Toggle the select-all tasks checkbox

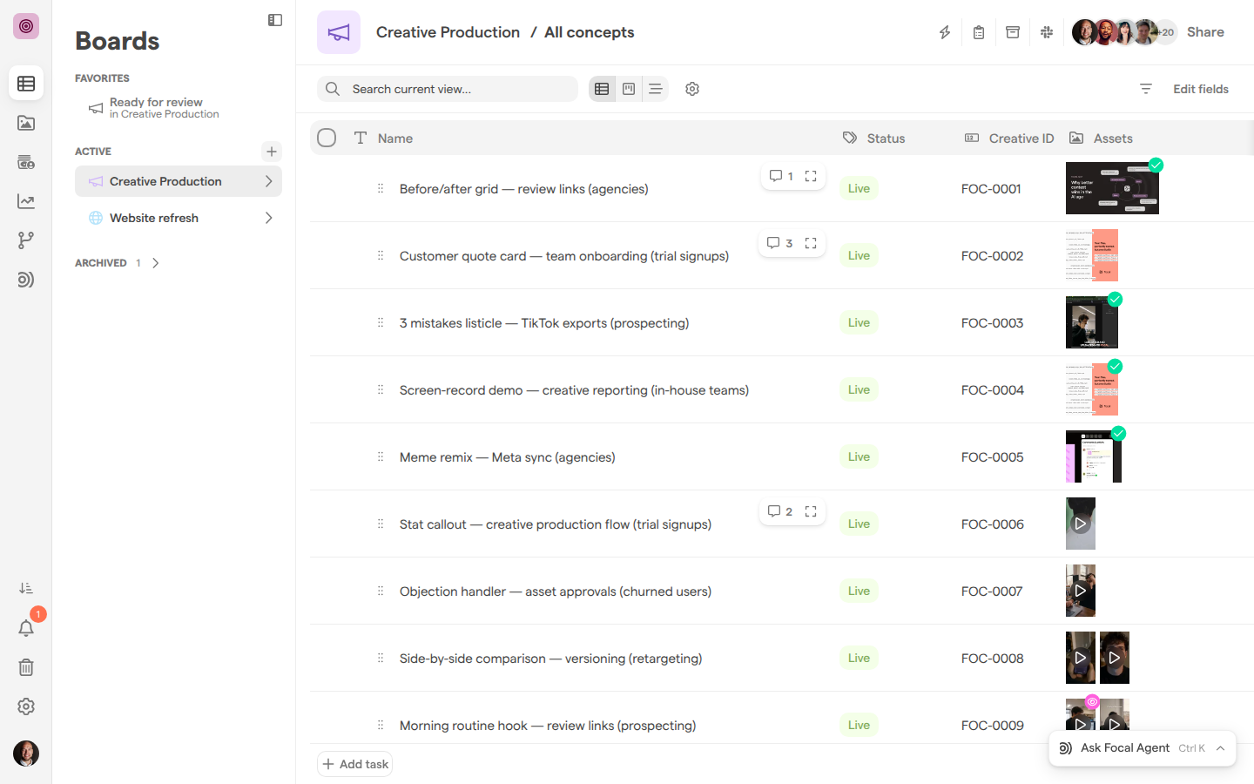327,138
